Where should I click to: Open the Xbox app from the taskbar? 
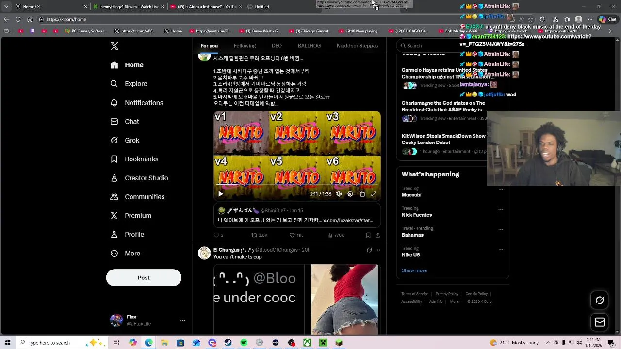[307, 343]
